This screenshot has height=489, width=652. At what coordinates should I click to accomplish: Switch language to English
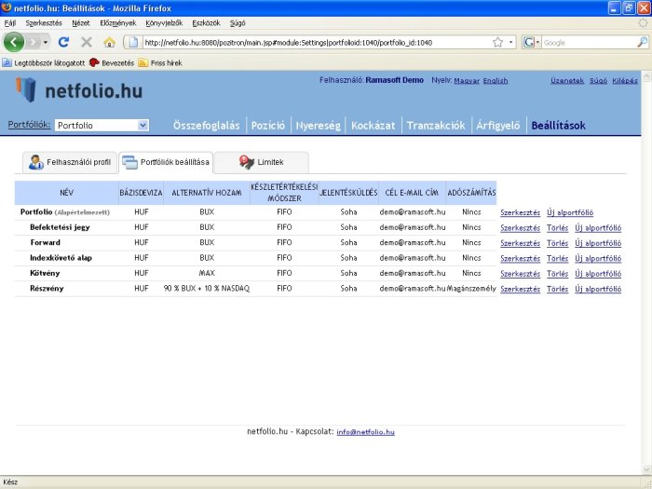tap(496, 81)
